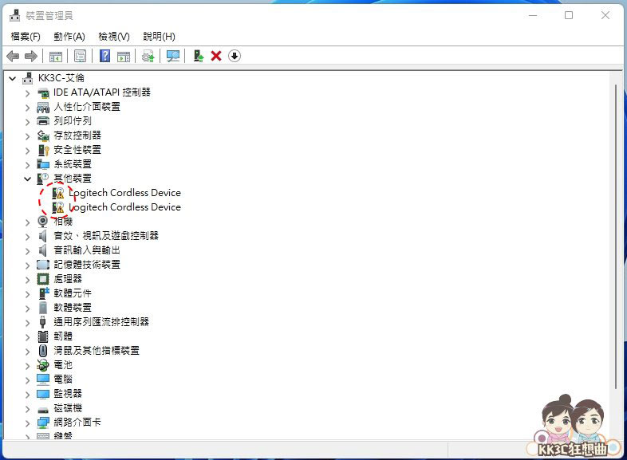This screenshot has height=460, width=627.
Task: Click the Forward arrow toolbar icon
Action: (x=31, y=56)
